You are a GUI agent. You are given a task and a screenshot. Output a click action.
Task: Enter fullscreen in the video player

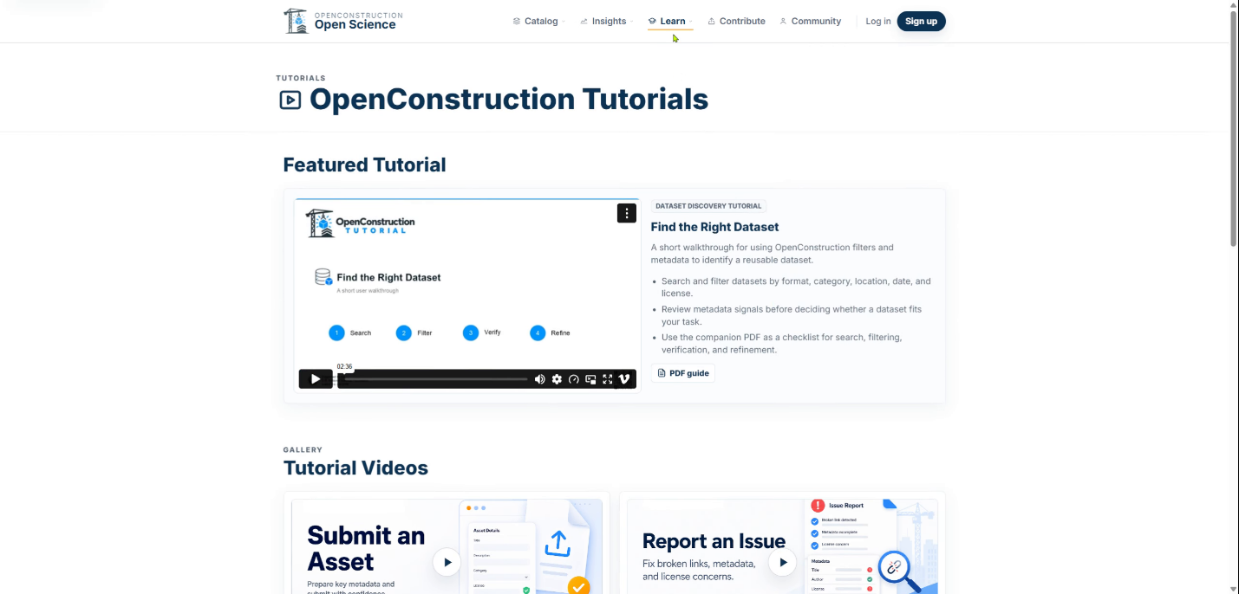(x=607, y=379)
